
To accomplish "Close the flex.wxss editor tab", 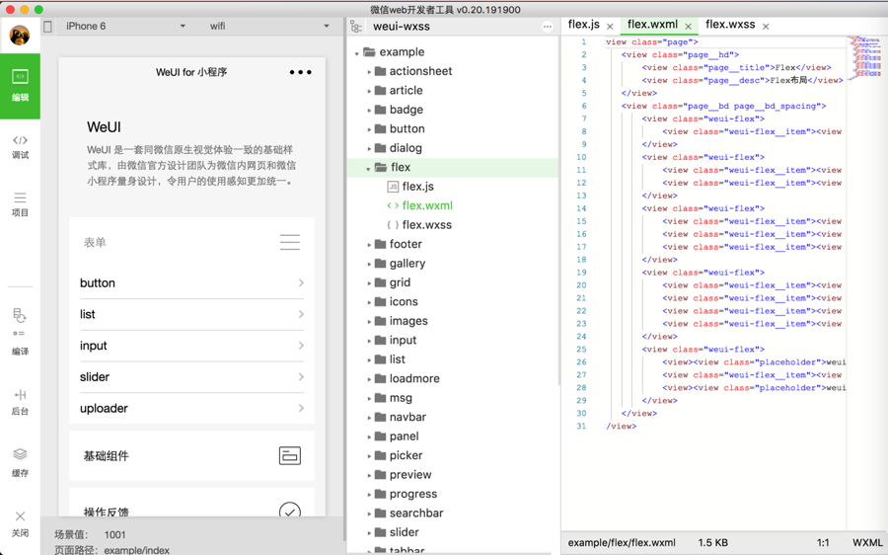I will pos(766,26).
